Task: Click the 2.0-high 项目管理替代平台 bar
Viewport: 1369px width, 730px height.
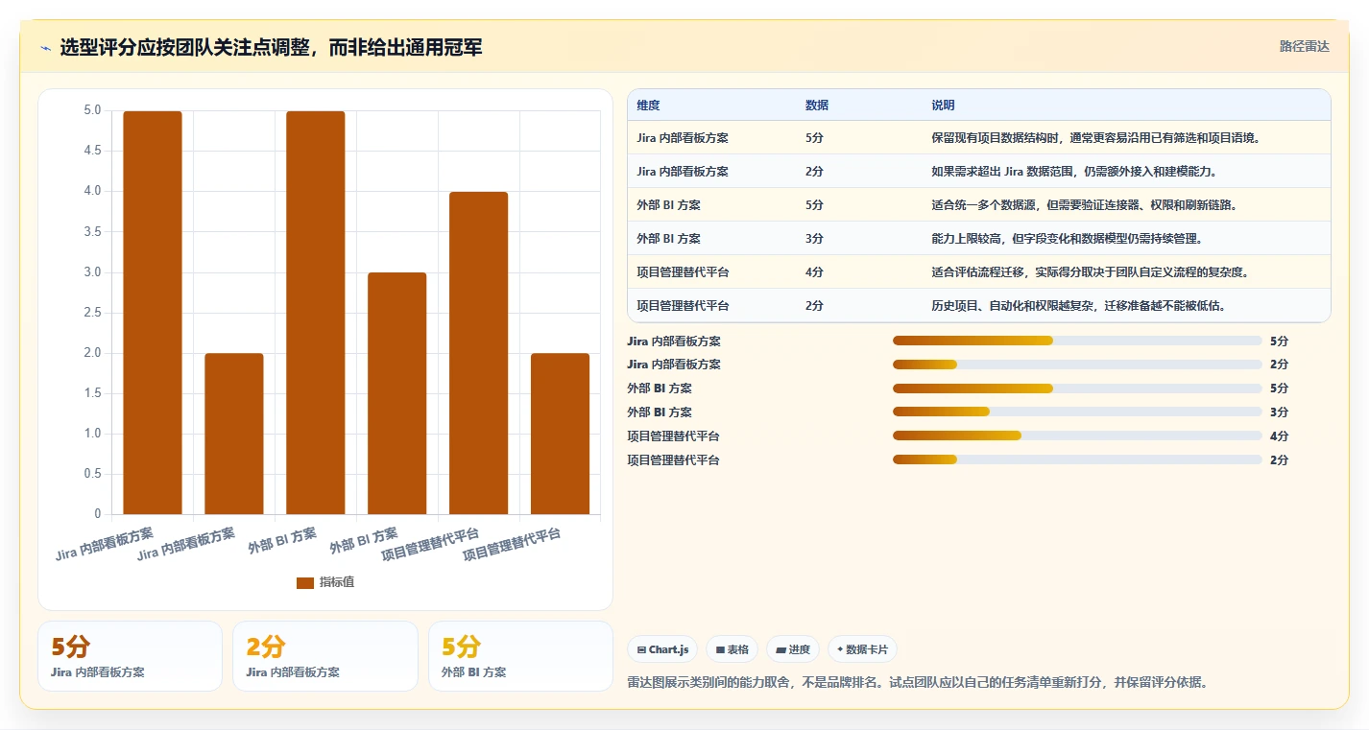Action: point(560,434)
